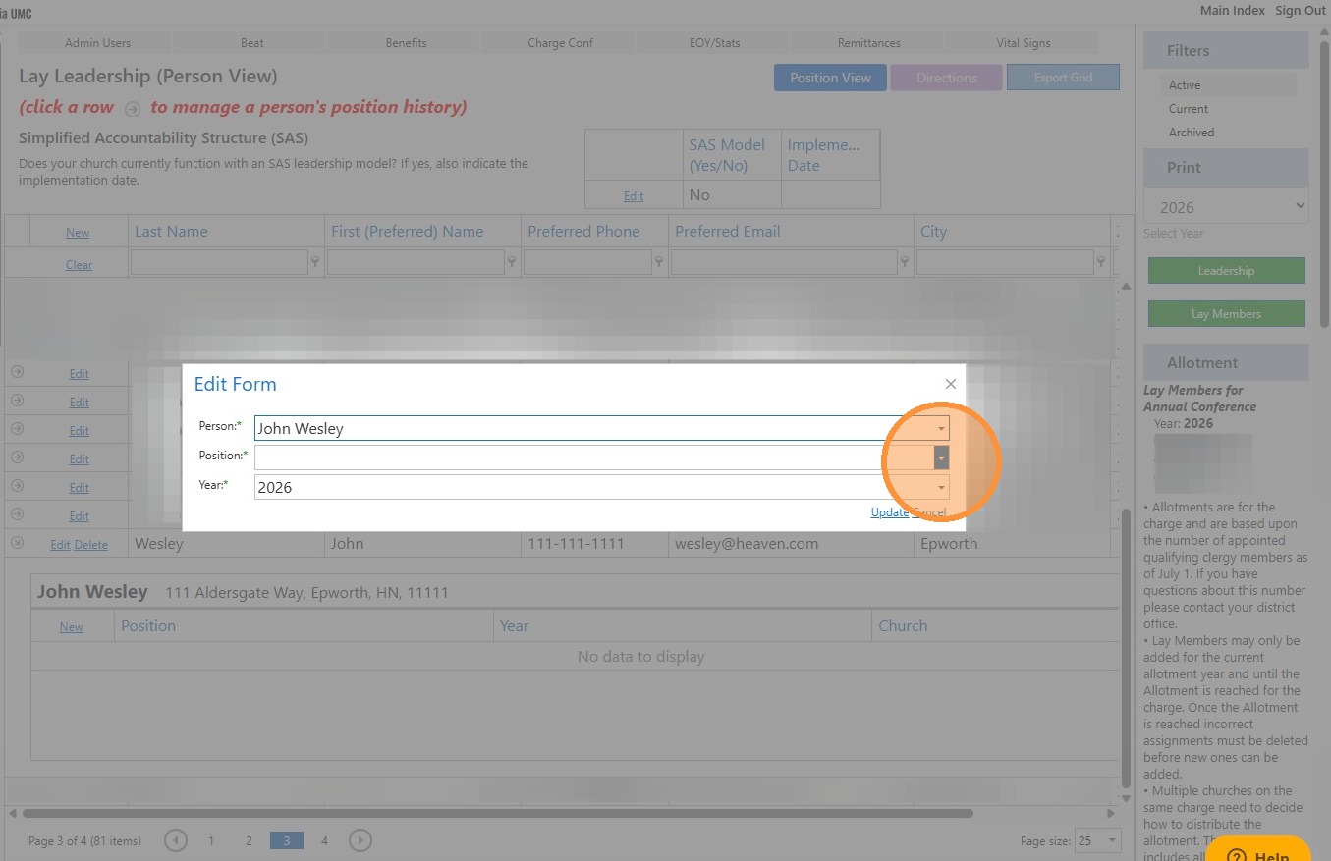1331x861 pixels.
Task: Sign out of the application
Action: pos(1301,10)
